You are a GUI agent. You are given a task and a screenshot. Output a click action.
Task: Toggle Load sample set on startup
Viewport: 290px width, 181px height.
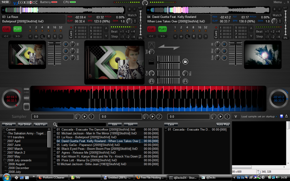point(276,117)
